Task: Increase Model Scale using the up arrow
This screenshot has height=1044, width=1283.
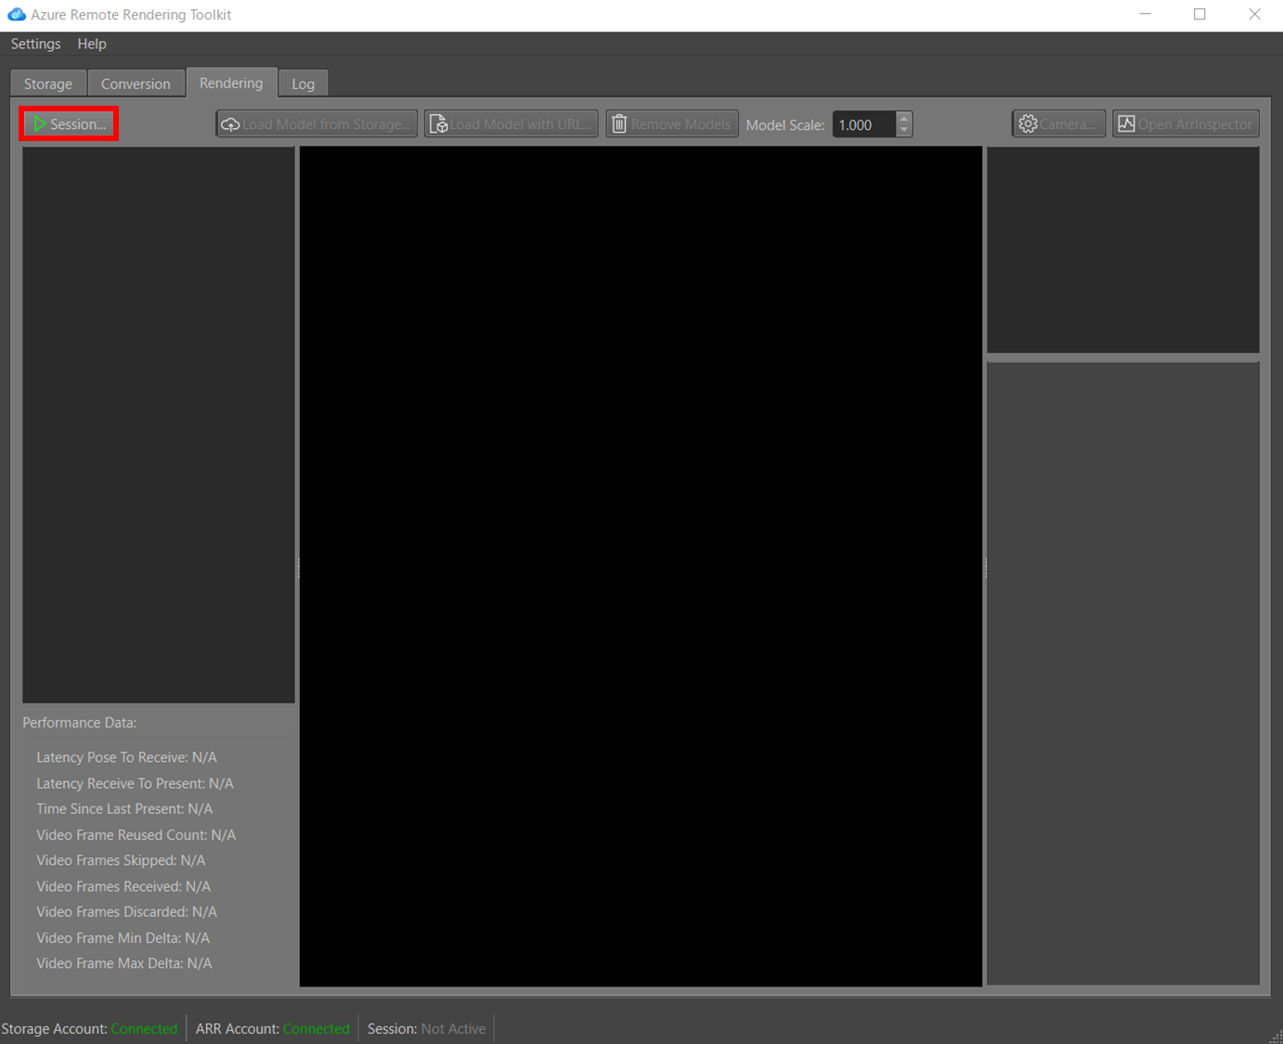Action: tap(902, 118)
